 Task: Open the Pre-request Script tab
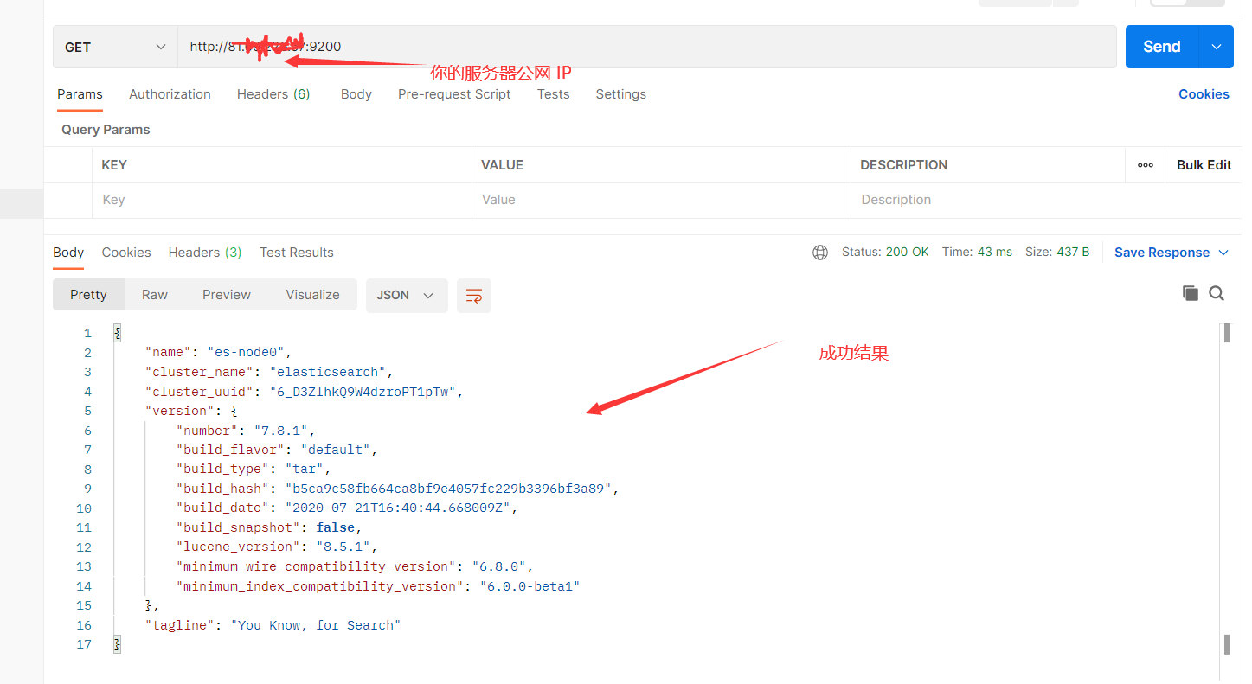(454, 94)
